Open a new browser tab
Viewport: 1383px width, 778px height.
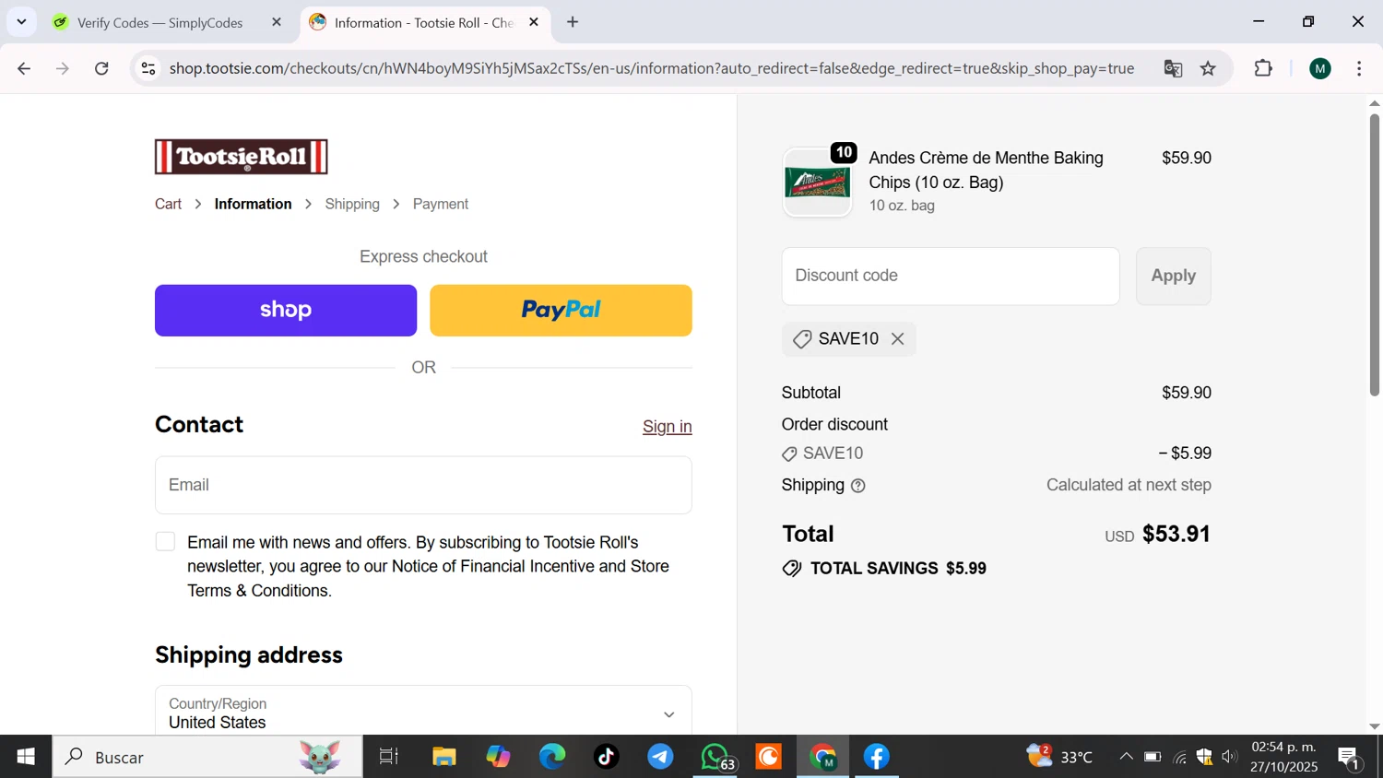573,22
